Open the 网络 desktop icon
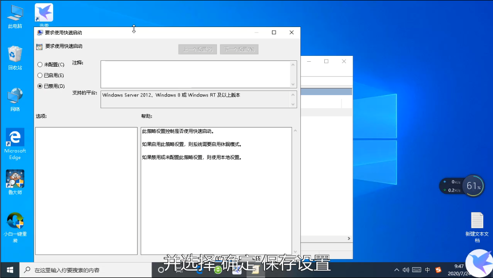 click(15, 96)
